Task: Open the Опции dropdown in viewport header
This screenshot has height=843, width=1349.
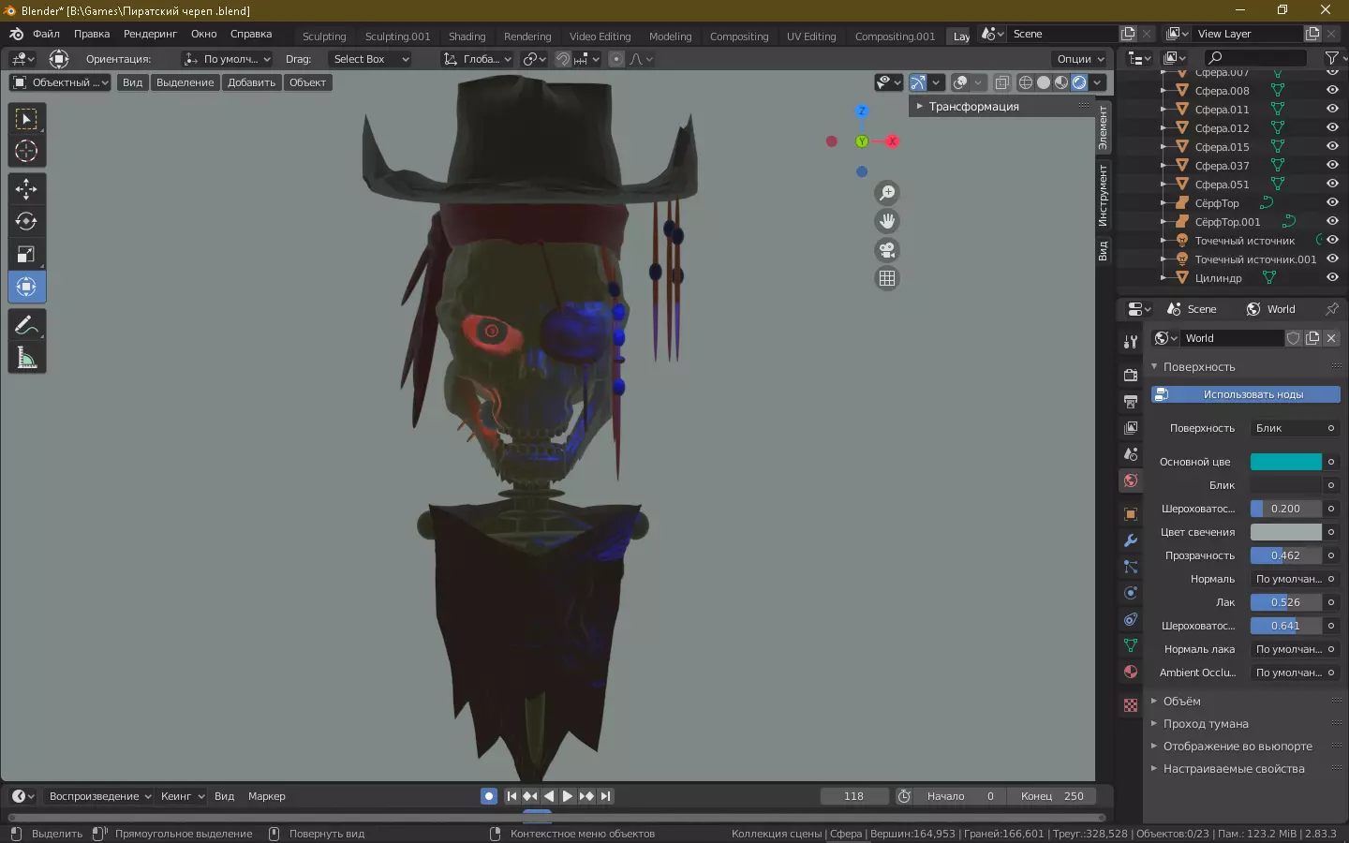Action: (x=1079, y=59)
